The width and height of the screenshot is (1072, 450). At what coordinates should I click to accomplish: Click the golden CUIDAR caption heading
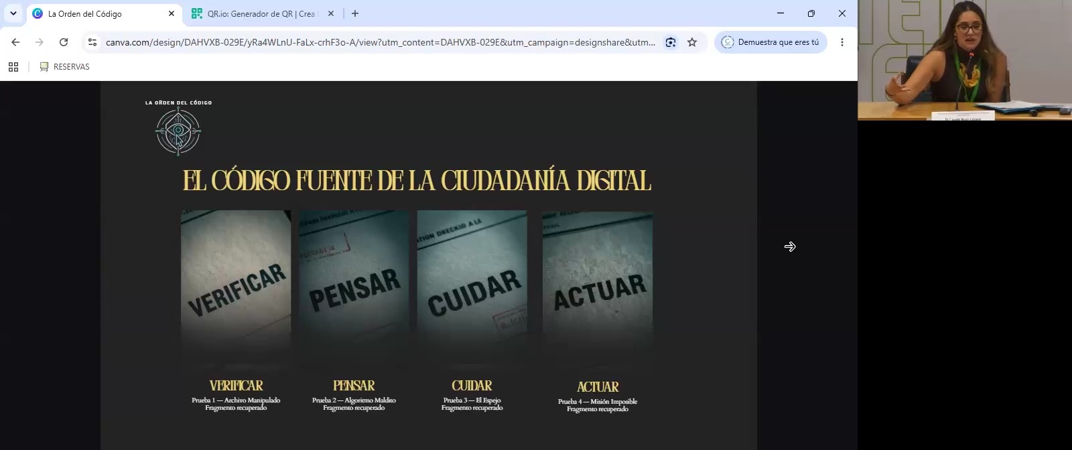pyautogui.click(x=472, y=386)
